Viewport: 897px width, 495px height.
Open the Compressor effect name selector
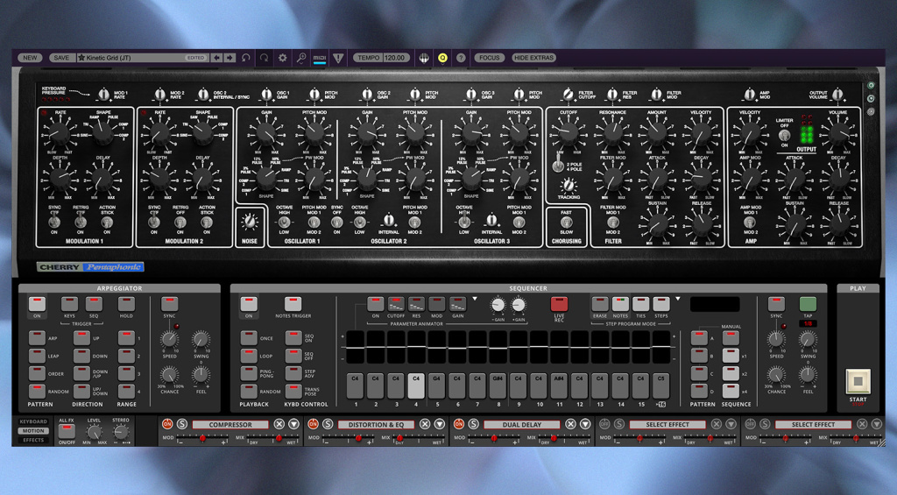tap(230, 425)
